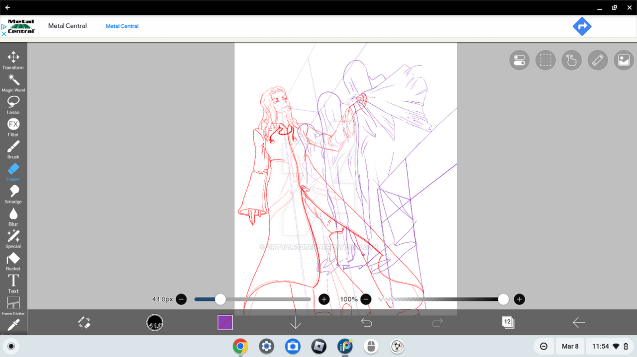This screenshot has width=637, height=357.
Task: Open Roblox from the shelf
Action: (318, 346)
